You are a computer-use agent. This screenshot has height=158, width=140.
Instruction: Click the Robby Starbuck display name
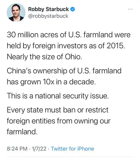coord(48,9)
